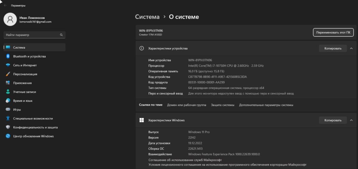358x169 pixels.
Task: Open Защита системы link
Action: (223, 105)
